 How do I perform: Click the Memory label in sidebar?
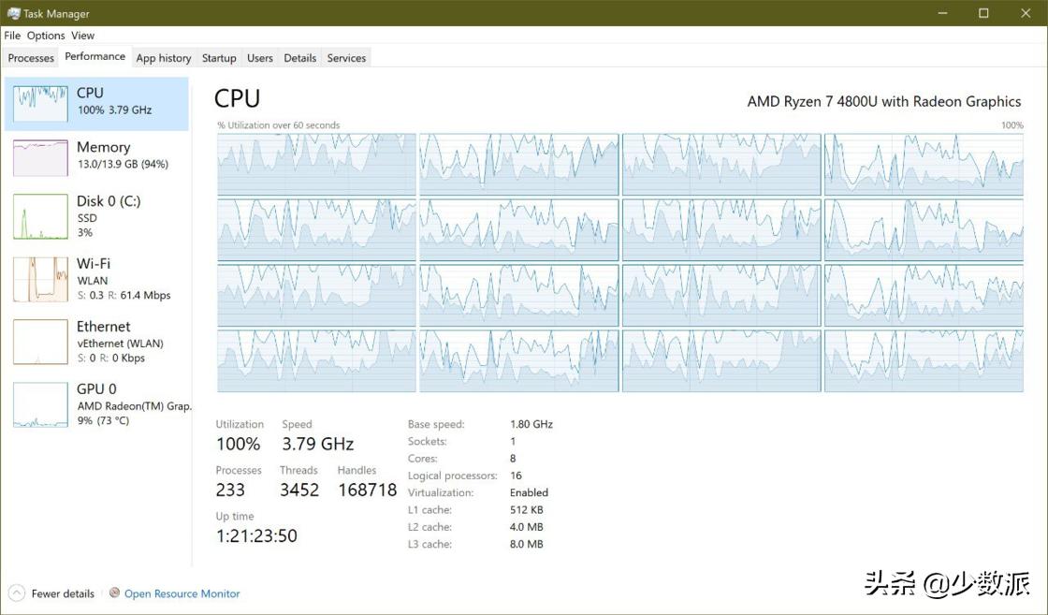(x=104, y=147)
